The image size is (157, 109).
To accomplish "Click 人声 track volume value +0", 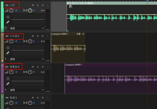I will 16,11.
